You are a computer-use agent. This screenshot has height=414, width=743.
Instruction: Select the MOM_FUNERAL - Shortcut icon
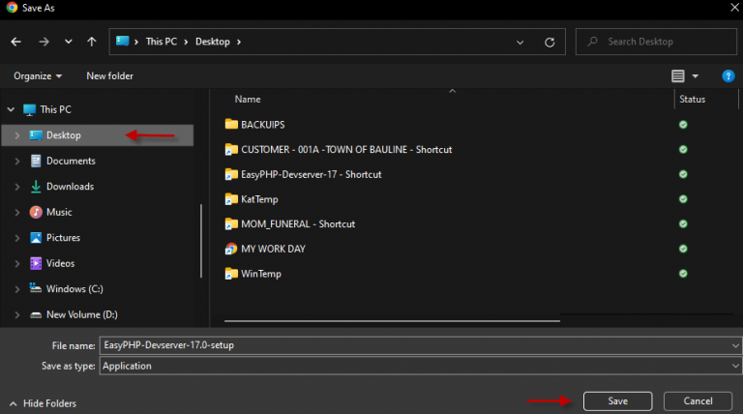(x=231, y=224)
